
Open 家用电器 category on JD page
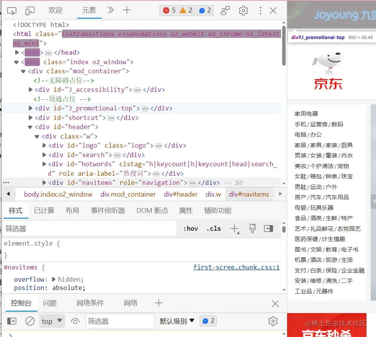coord(306,113)
